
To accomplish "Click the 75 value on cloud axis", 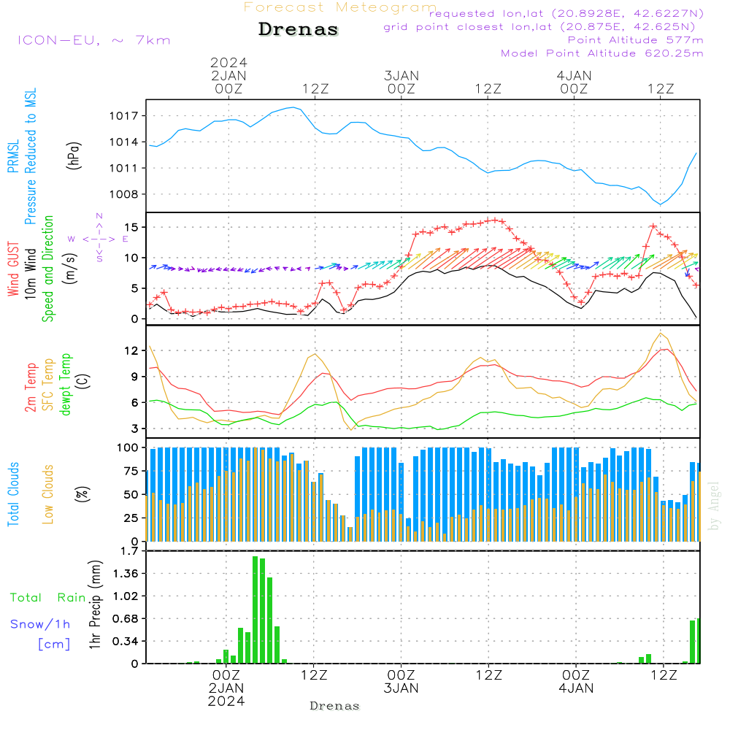I will [131, 471].
